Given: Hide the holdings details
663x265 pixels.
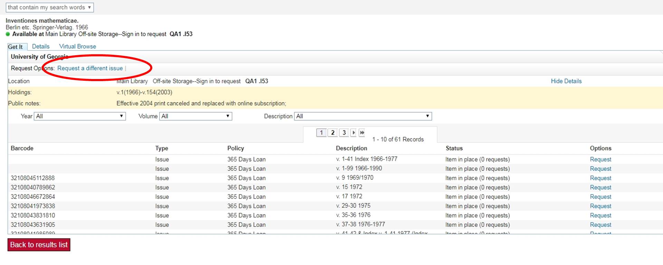Looking at the screenshot, I should click(566, 81).
